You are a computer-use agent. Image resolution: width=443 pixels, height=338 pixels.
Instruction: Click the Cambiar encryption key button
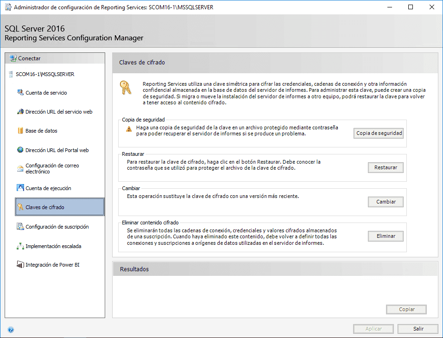(386, 202)
